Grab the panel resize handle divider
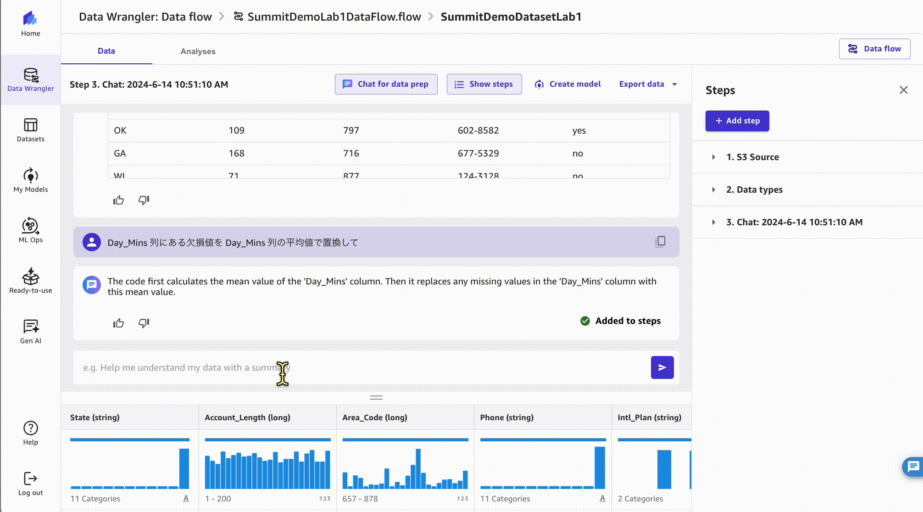923x512 pixels. [x=376, y=397]
